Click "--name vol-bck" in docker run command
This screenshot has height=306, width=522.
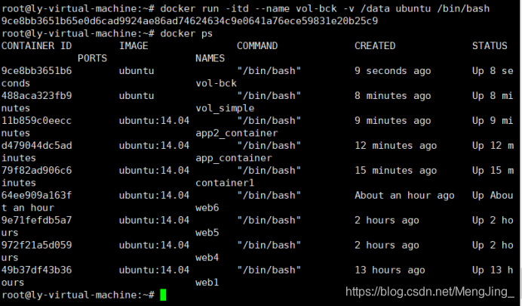pyautogui.click(x=295, y=8)
